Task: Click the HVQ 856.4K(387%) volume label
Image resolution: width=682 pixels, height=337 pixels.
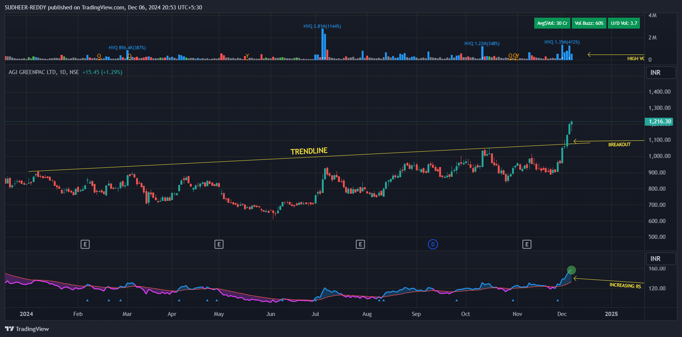Action: (127, 48)
